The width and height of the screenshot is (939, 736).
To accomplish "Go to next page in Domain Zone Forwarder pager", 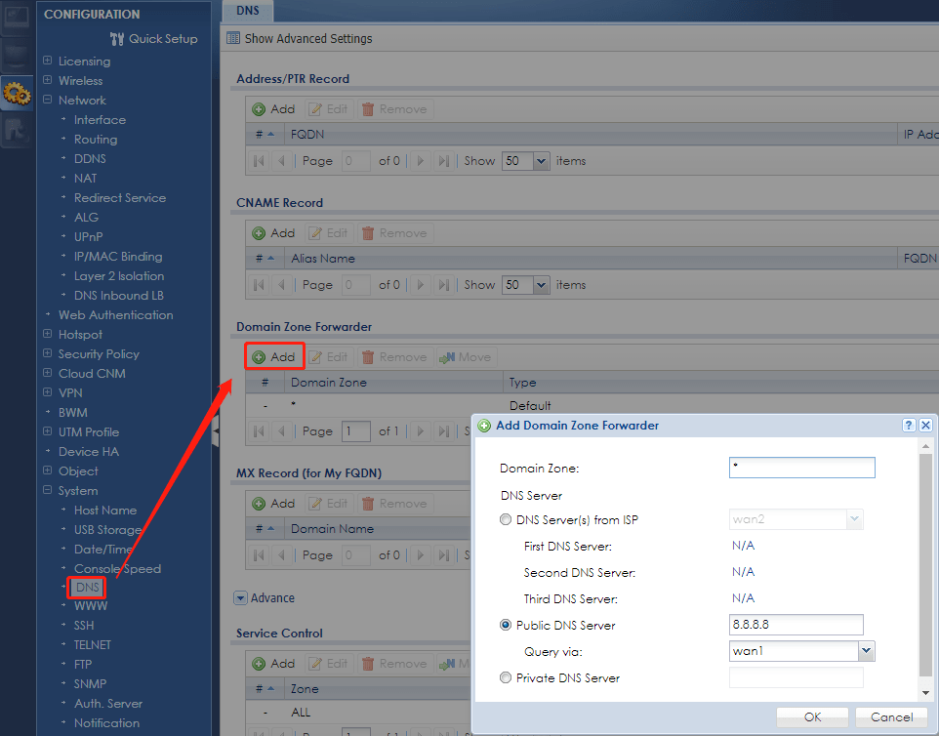I will 421,431.
